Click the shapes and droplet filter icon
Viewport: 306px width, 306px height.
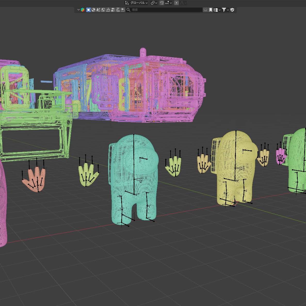98,10
